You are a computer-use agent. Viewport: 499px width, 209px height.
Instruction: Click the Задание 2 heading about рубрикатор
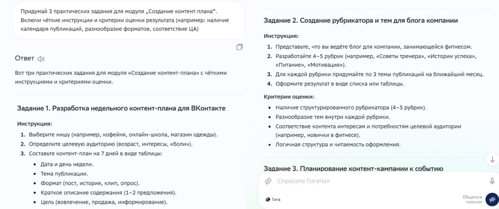361,20
